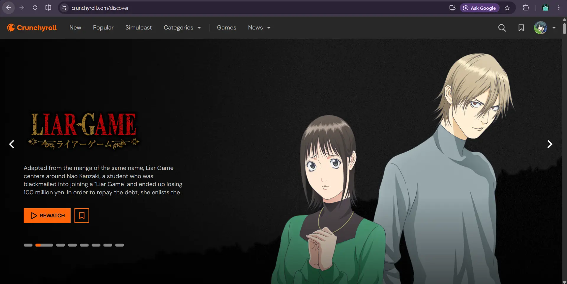Go back to the previous browser page
The image size is (567, 284).
9,8
